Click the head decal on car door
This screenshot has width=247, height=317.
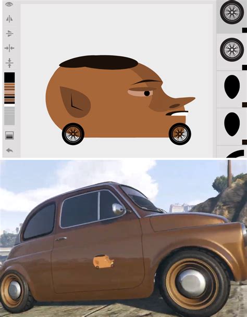click(103, 261)
